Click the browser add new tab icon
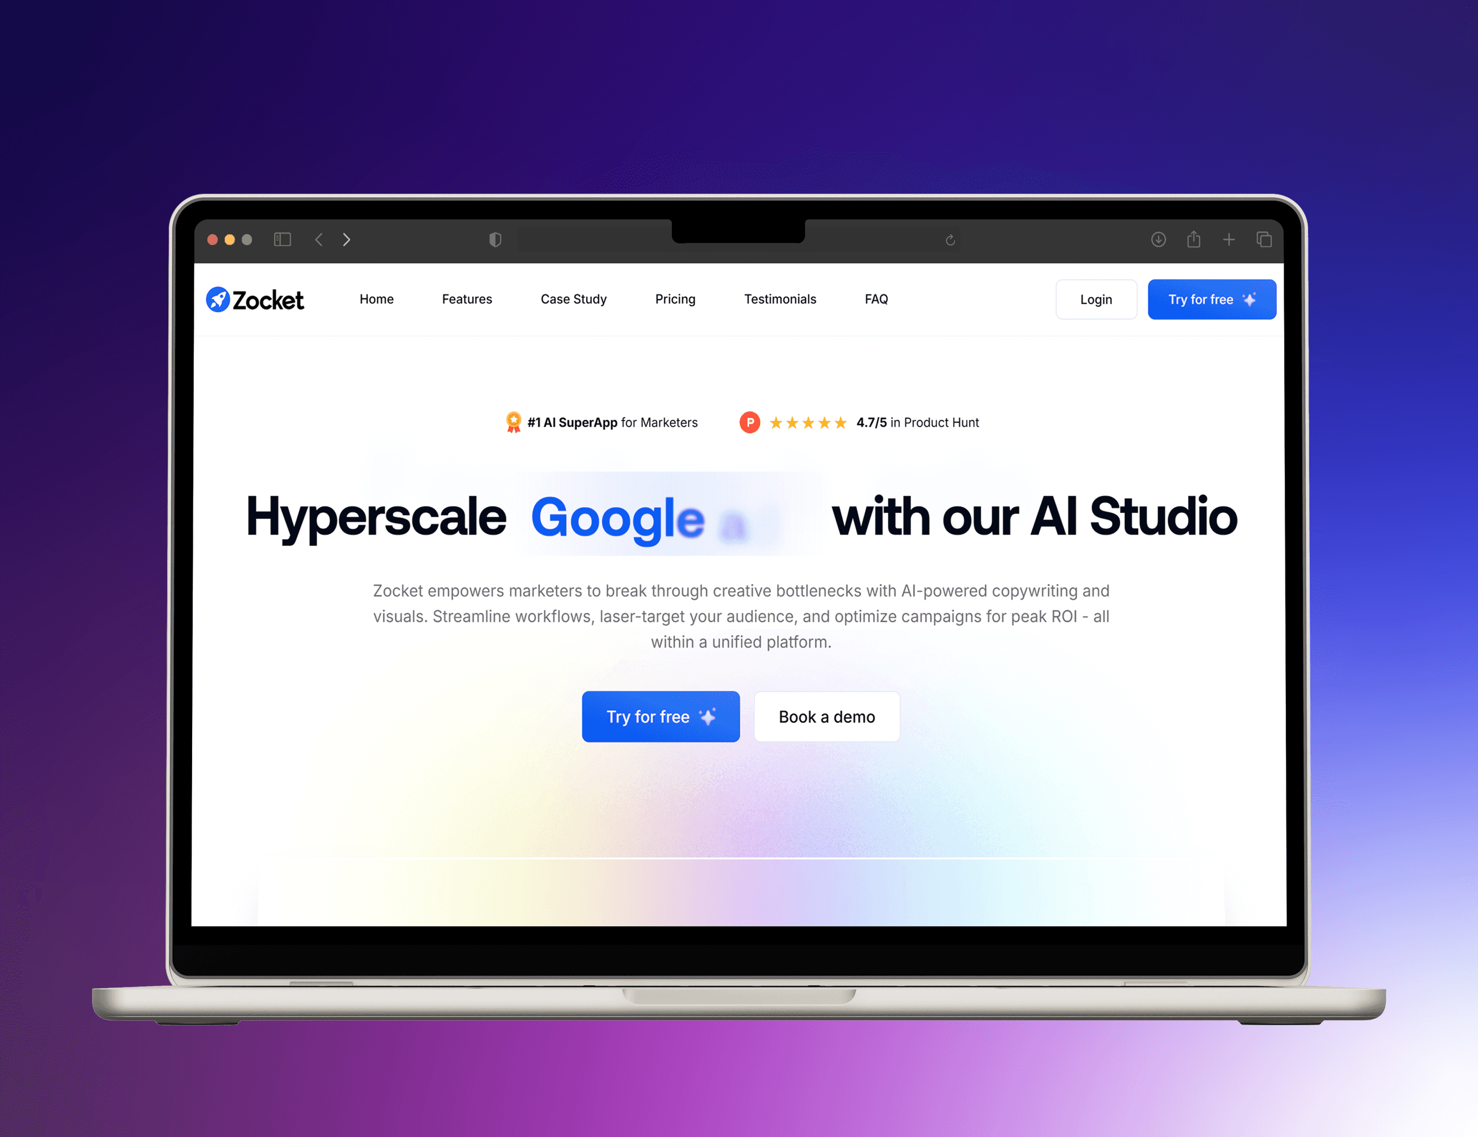1478x1137 pixels. click(1228, 240)
